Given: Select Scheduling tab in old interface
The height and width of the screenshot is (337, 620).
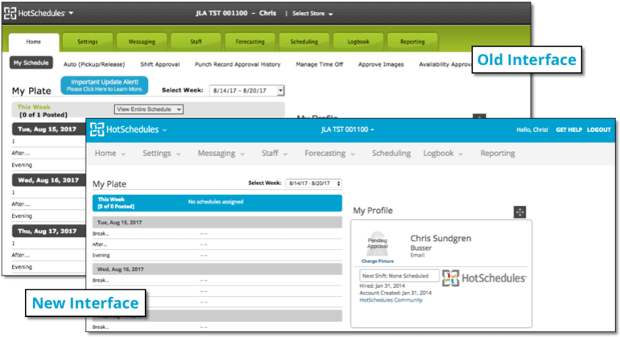Looking at the screenshot, I should point(304,42).
